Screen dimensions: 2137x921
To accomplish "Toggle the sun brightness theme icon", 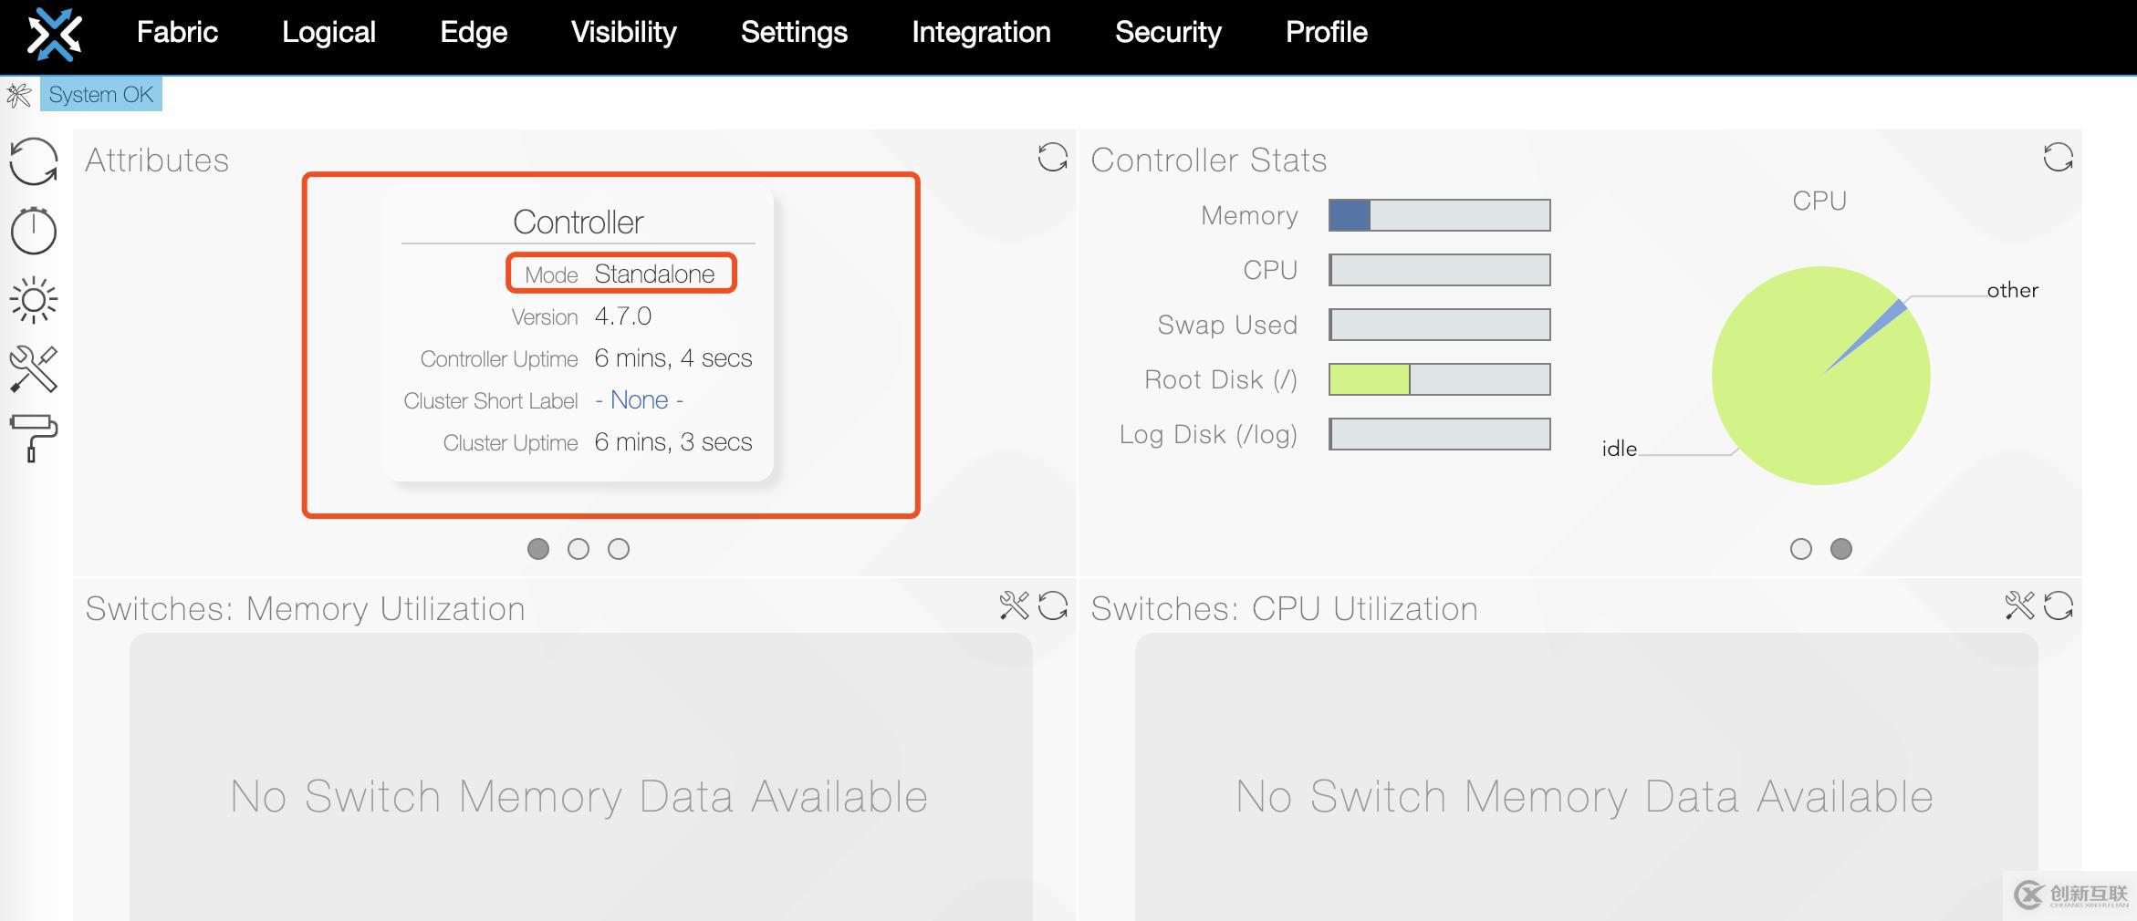I will (x=34, y=300).
